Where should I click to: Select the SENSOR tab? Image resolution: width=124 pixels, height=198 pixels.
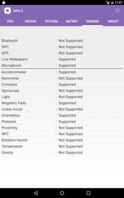click(92, 21)
